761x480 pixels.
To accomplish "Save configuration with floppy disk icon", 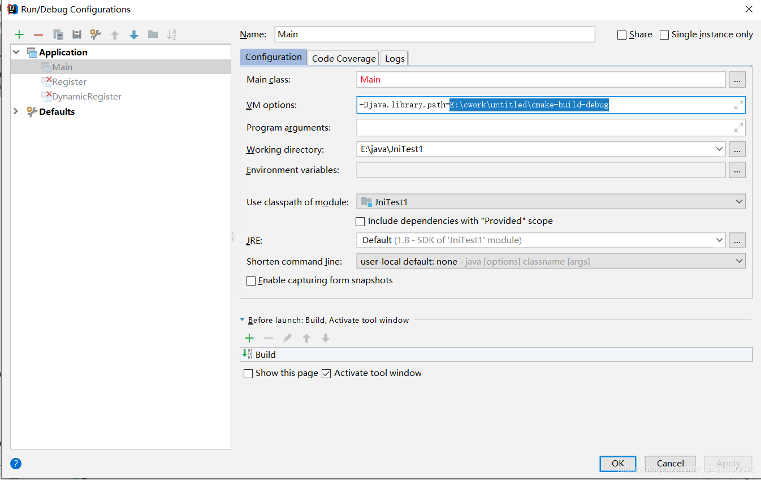I will pos(77,35).
